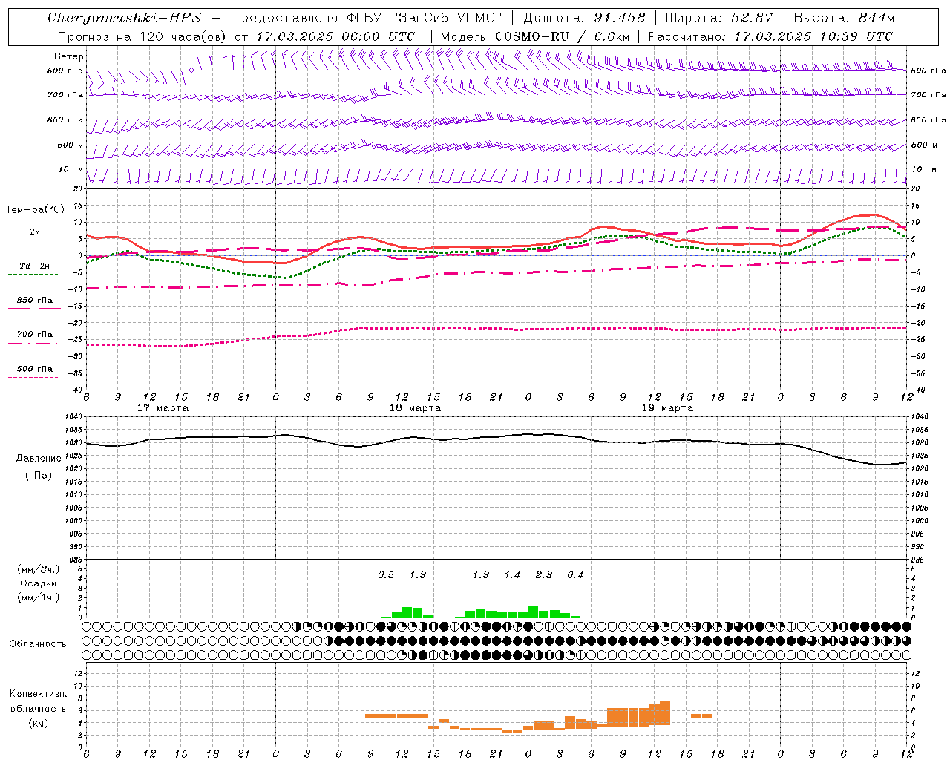Select the 'Предоставлено ФГБУ ЗапСиб УГМС' provider text
The height and width of the screenshot is (760, 950).
pyautogui.click(x=367, y=18)
